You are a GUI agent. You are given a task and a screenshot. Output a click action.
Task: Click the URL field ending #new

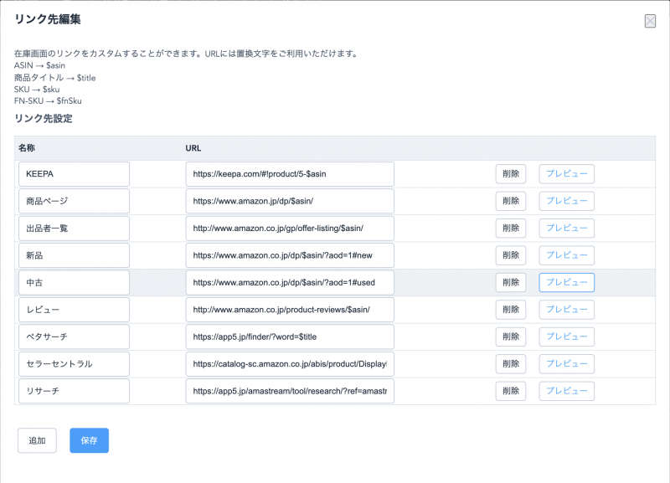point(290,255)
